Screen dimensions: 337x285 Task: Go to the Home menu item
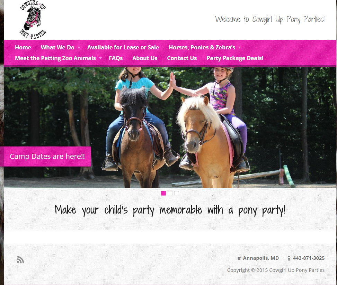click(23, 47)
